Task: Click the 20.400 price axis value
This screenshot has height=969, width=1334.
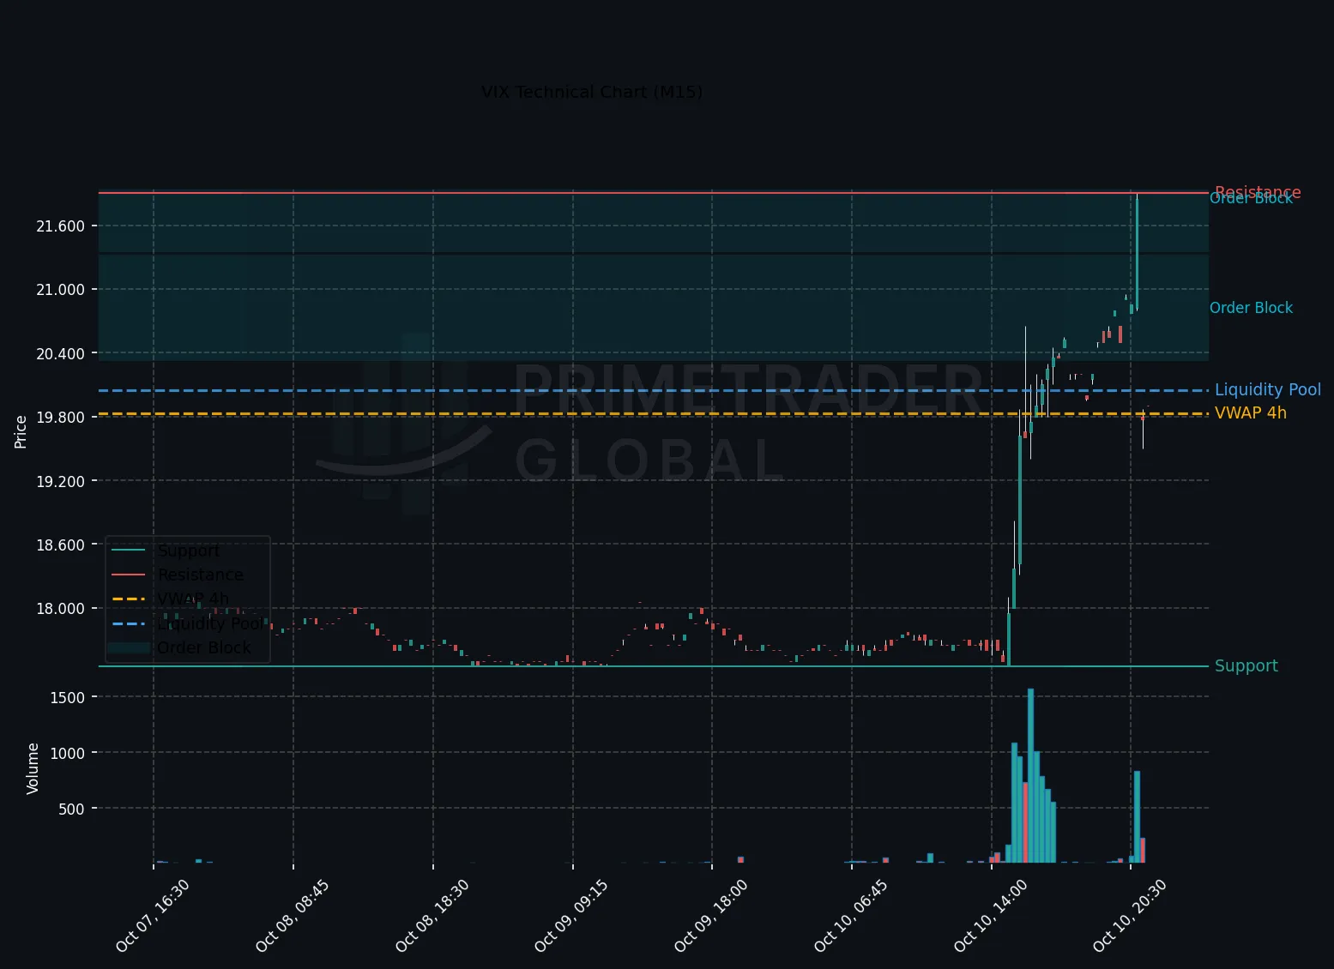Action: pos(60,353)
